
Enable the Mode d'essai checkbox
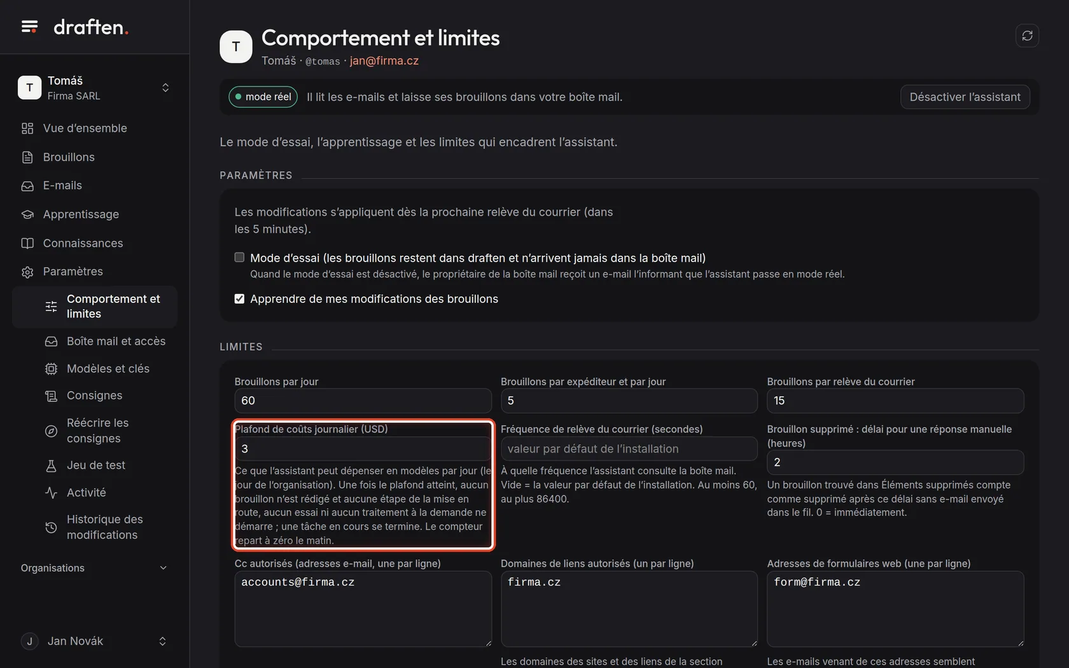pos(239,258)
